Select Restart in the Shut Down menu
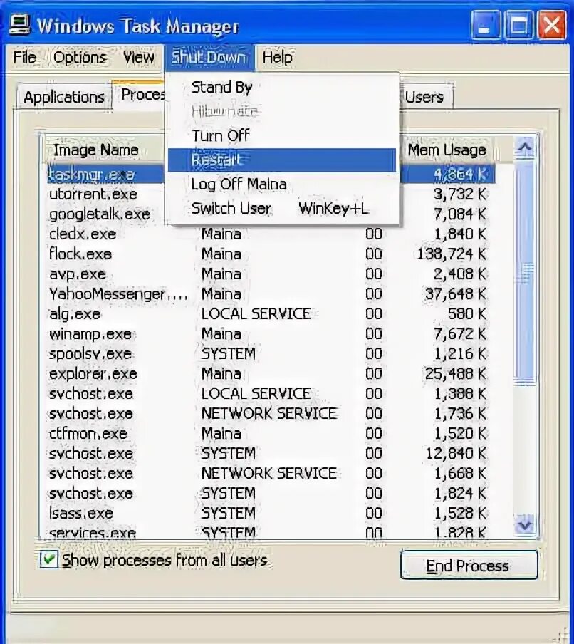Image resolution: width=574 pixels, height=644 pixels. (282, 160)
